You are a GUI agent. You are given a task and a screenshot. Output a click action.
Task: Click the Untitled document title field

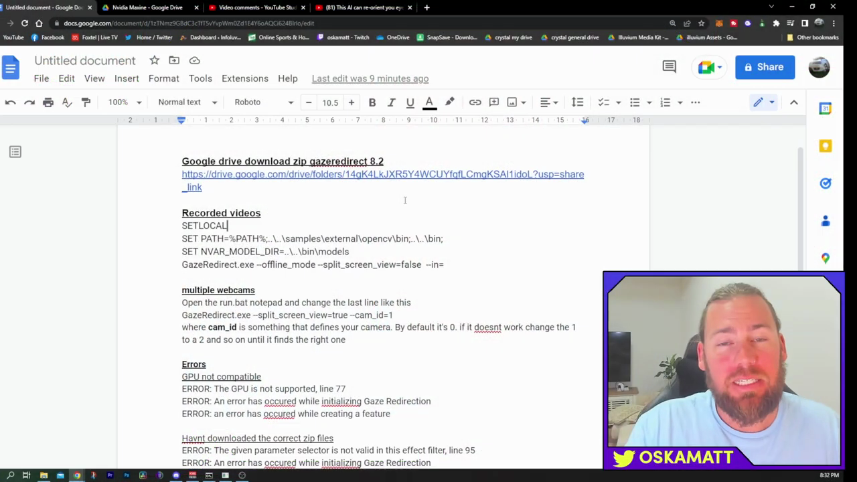(x=85, y=60)
